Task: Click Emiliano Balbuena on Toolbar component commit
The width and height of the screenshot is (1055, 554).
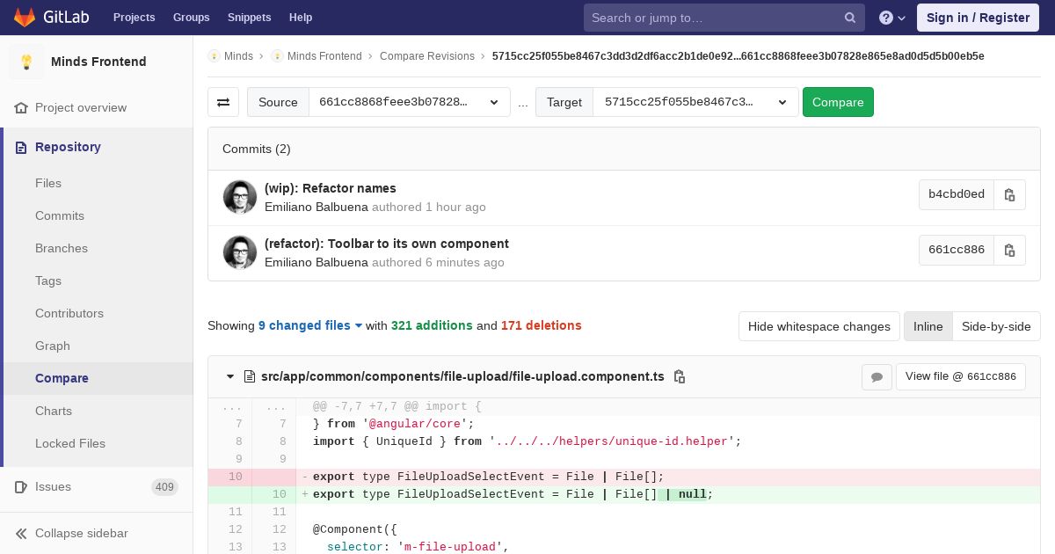Action: (316, 262)
